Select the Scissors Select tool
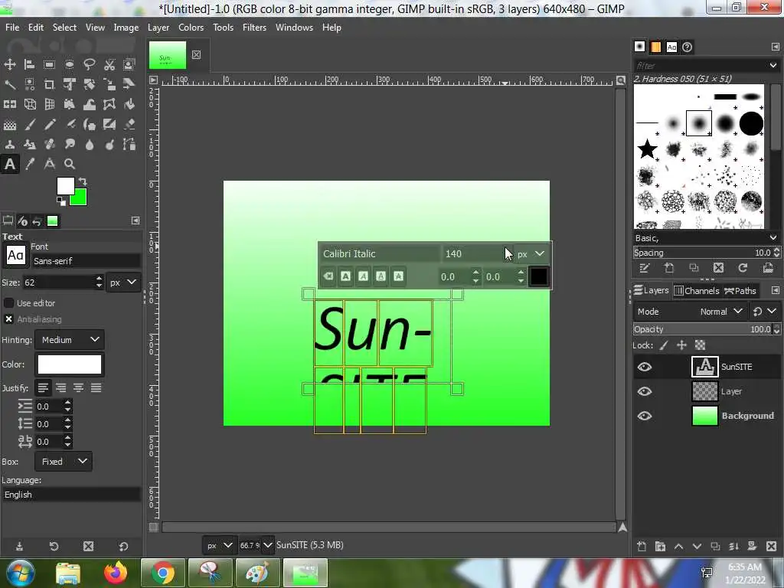Screen dimensions: 784x588 (x=109, y=64)
